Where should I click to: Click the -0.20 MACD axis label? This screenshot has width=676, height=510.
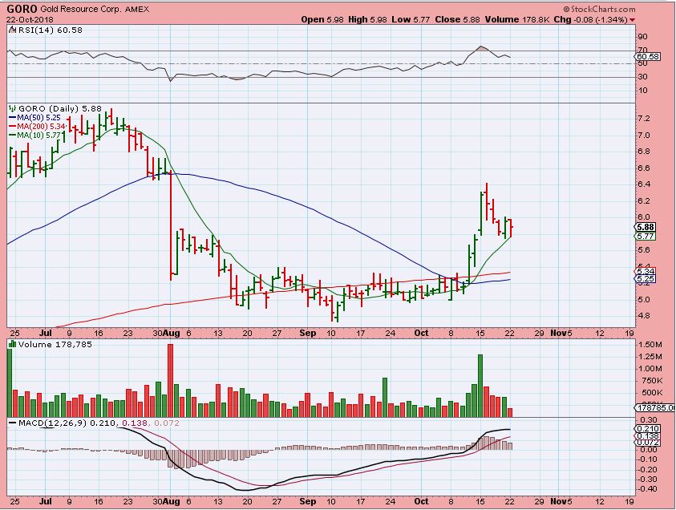[x=648, y=470]
